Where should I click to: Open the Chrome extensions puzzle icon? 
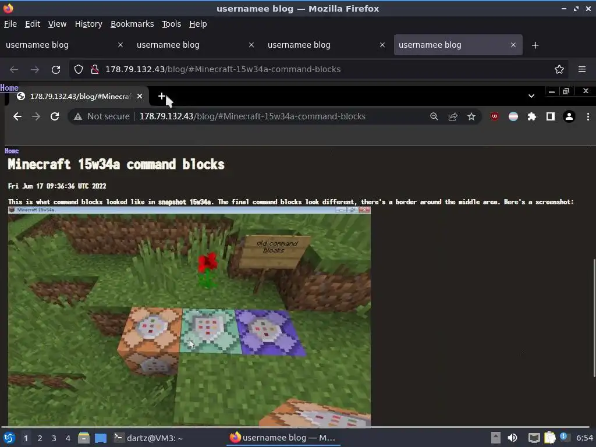click(x=532, y=116)
